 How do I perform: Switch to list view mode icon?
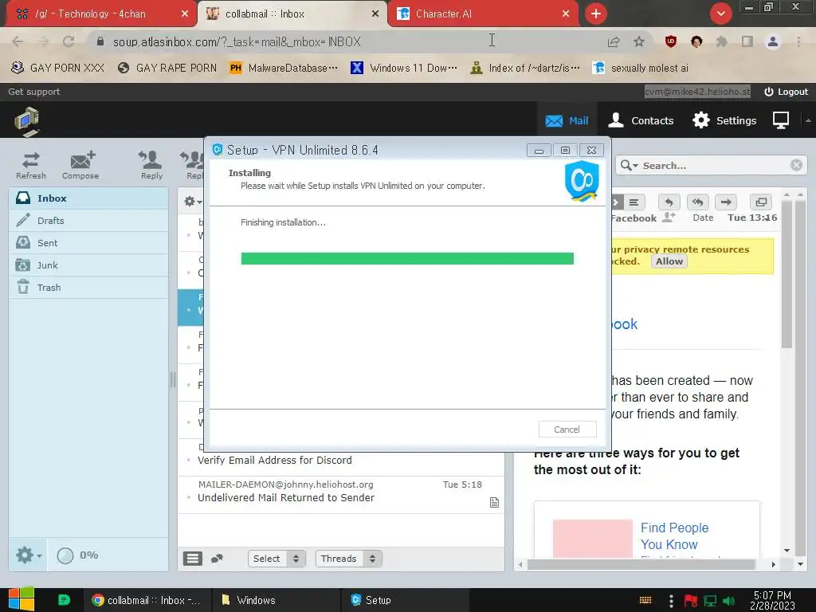tap(193, 559)
